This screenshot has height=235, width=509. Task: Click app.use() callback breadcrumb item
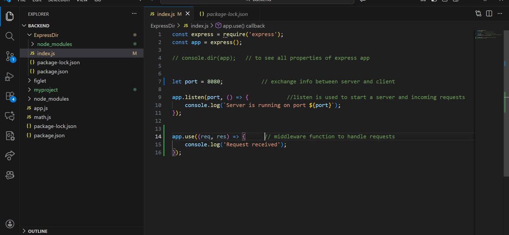click(x=240, y=25)
